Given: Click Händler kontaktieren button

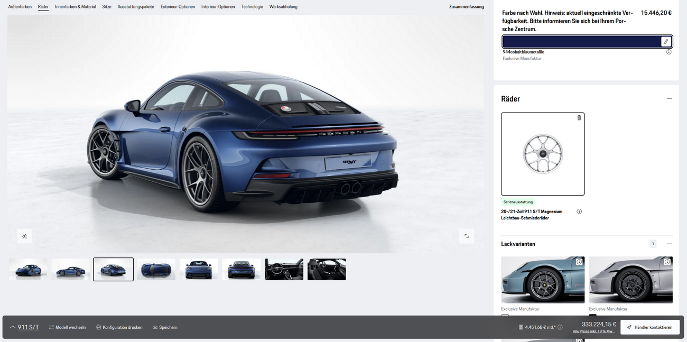Looking at the screenshot, I should point(650,327).
